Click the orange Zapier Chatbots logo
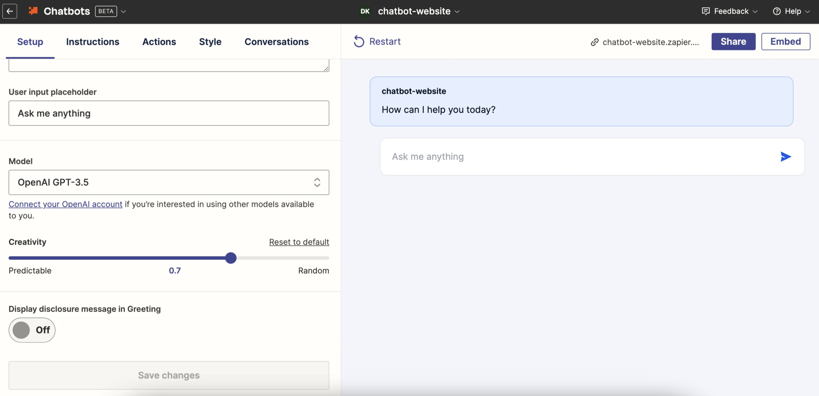The image size is (819, 396). click(x=33, y=11)
